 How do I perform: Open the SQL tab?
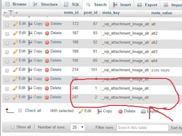pos(71,4)
